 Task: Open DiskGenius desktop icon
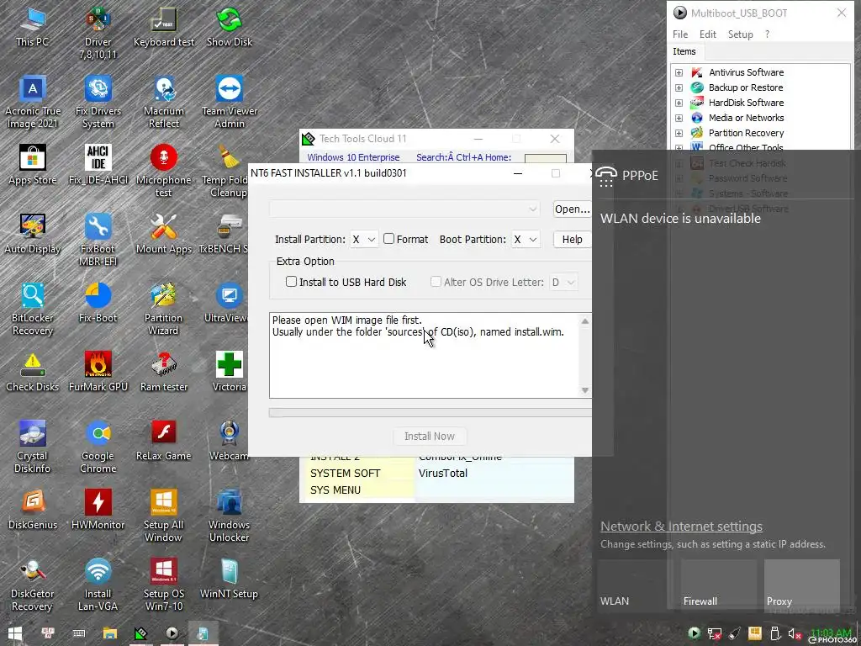coord(33,510)
